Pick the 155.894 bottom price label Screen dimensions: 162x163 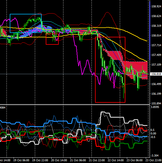(x=156, y=104)
